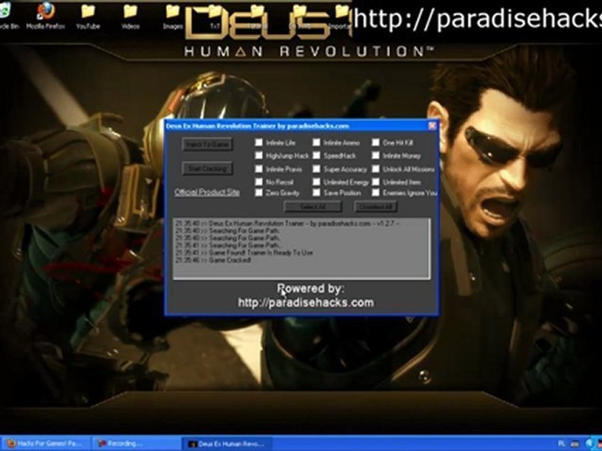
Task: Open the Official Product Site link
Action: tap(208, 192)
